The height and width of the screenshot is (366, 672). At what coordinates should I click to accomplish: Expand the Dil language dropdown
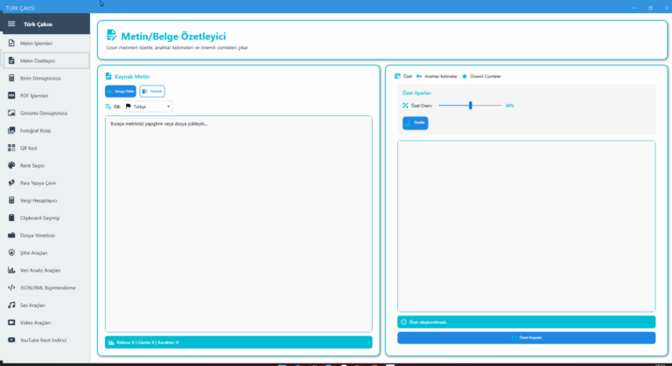coord(150,107)
